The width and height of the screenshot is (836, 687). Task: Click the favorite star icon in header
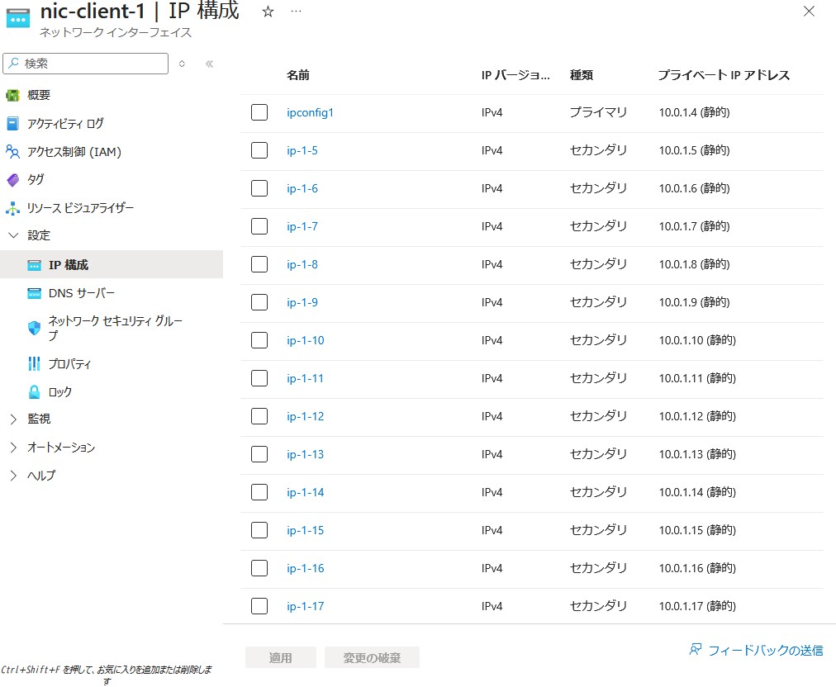click(268, 12)
